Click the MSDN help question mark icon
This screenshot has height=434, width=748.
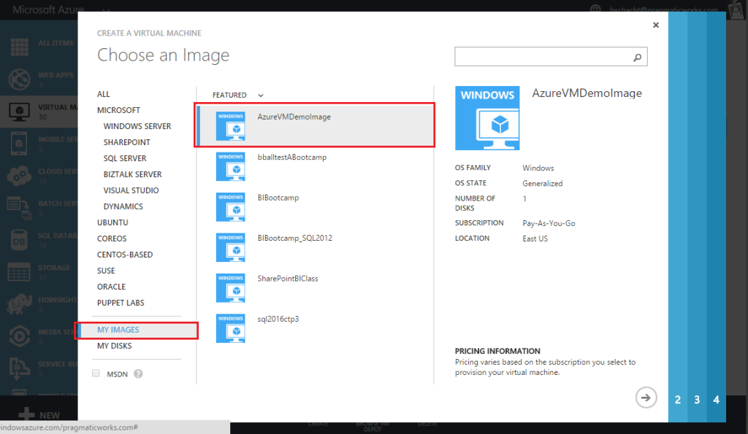[x=138, y=374]
